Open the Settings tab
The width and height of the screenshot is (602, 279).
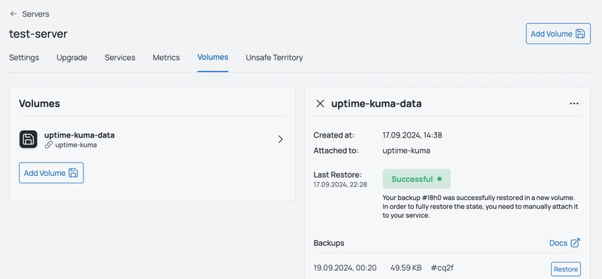(x=24, y=58)
